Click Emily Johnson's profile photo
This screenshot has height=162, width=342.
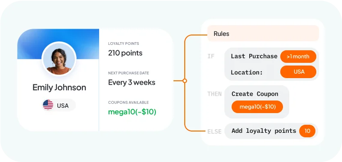(x=59, y=59)
